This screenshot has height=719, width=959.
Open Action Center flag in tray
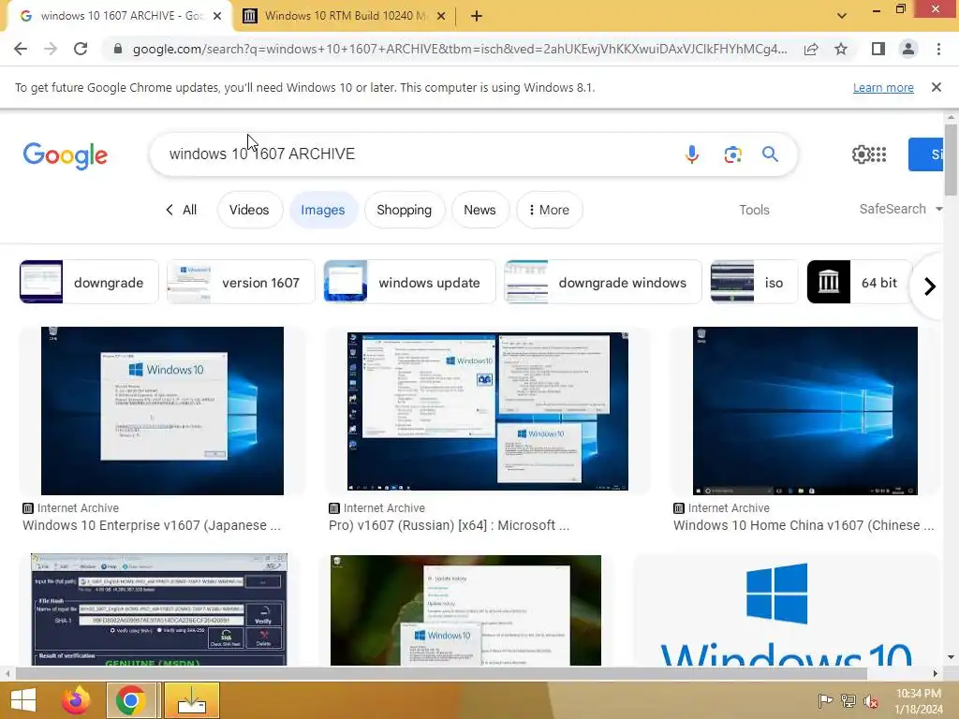point(825,700)
